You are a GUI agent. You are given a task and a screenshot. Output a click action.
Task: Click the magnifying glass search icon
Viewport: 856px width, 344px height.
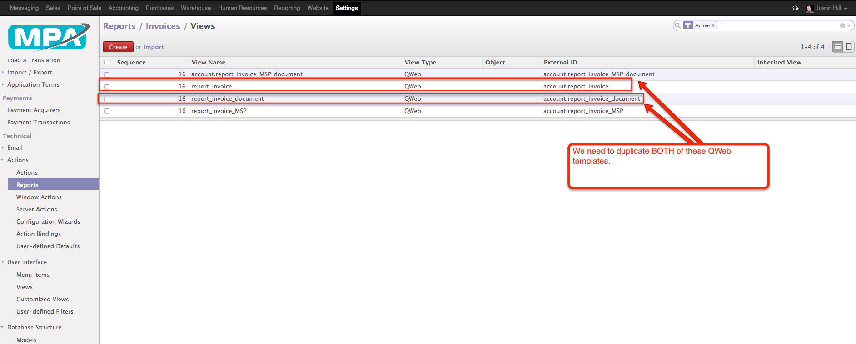point(677,25)
